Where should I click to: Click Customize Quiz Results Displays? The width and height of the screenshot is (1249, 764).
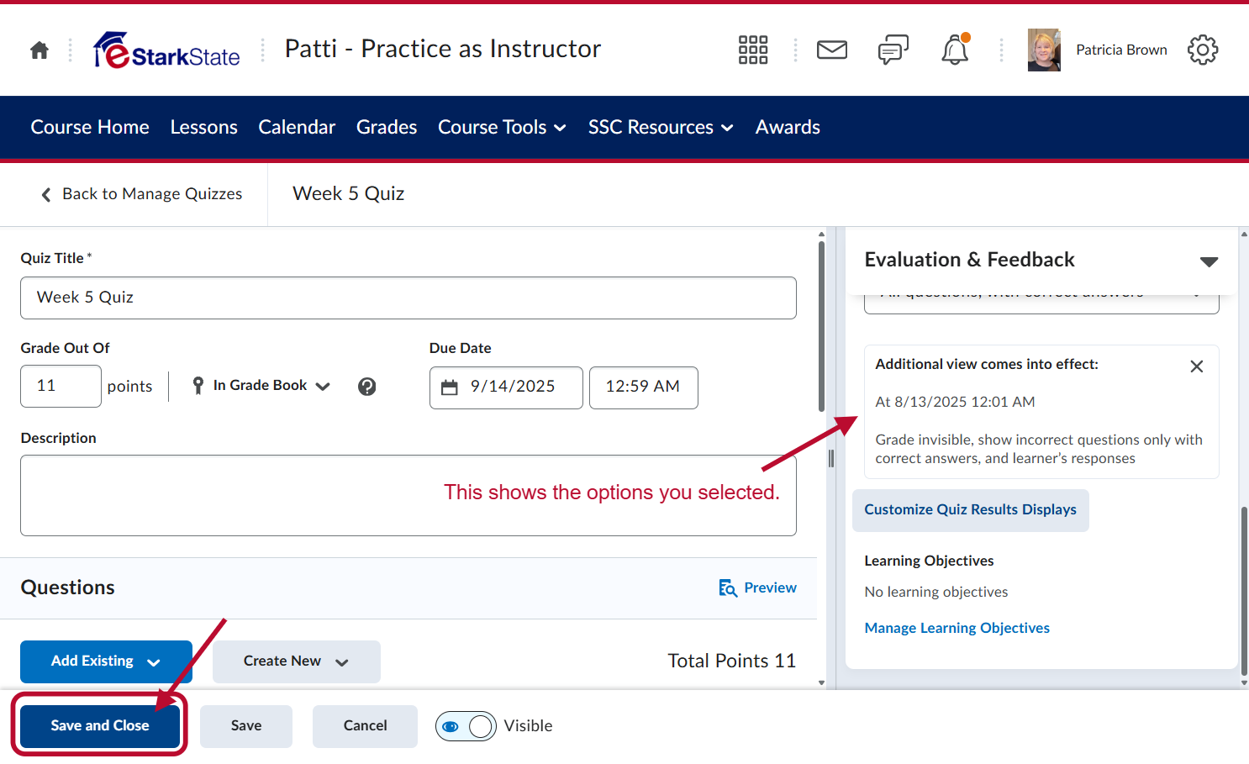point(971,510)
